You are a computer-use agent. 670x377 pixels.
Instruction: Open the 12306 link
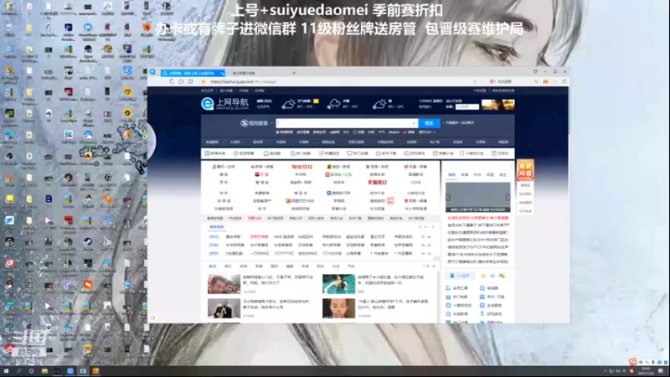[415, 183]
